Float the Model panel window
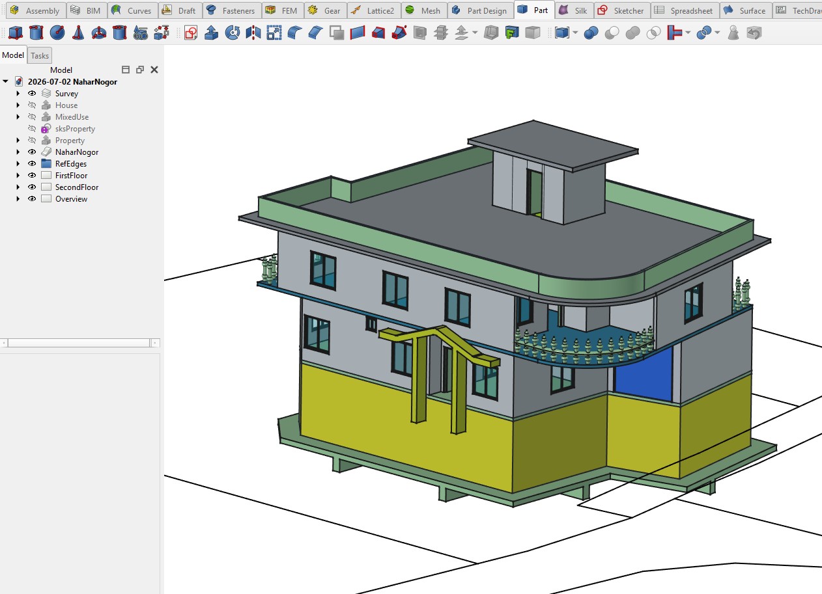Image resolution: width=822 pixels, height=594 pixels. (x=140, y=70)
